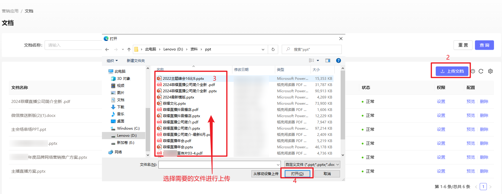502x194 pixels.
Task: Click the 文件名 input field
Action: [x=218, y=164]
